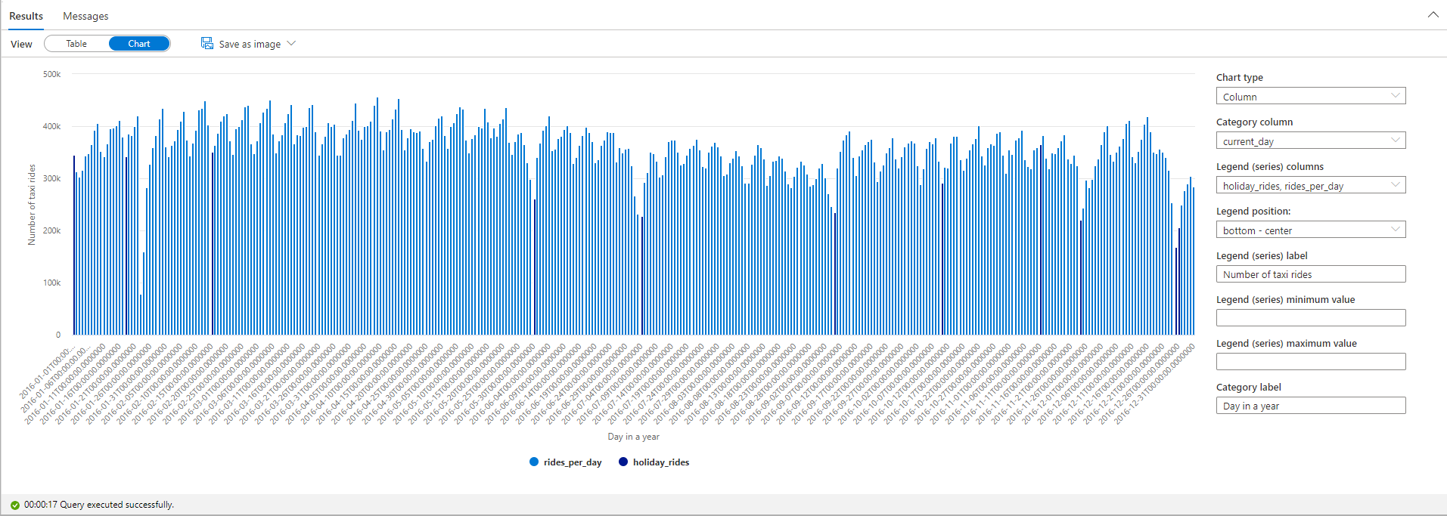Collapse the results panel with top-right chevron
Viewport: 1447px width, 516px height.
(1433, 15)
